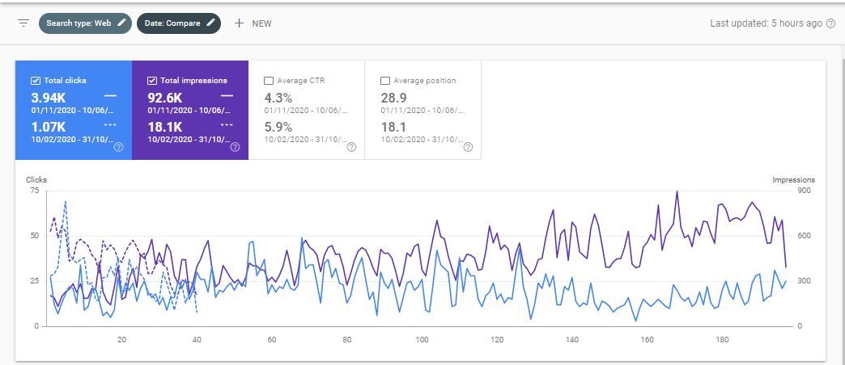Screen dimensions: 845x365
Task: Open the Search type: Web filter label
Action: point(78,23)
